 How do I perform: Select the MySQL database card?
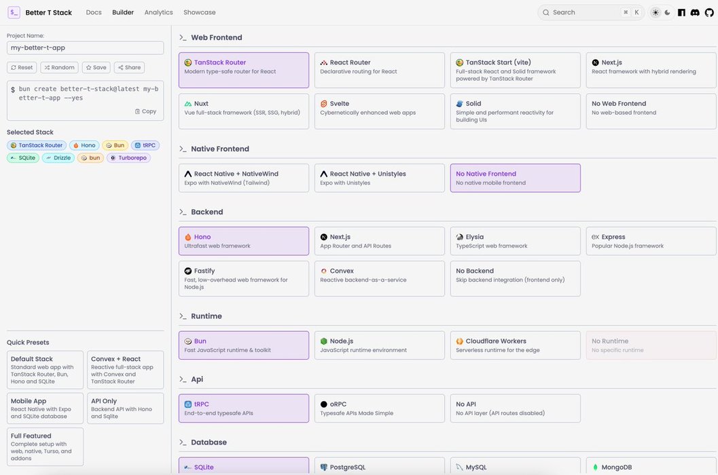click(515, 466)
